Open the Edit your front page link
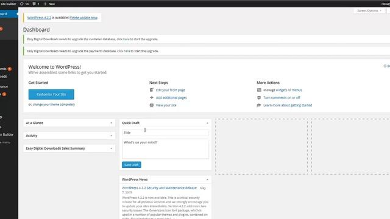390x219 pixels. pyautogui.click(x=171, y=90)
